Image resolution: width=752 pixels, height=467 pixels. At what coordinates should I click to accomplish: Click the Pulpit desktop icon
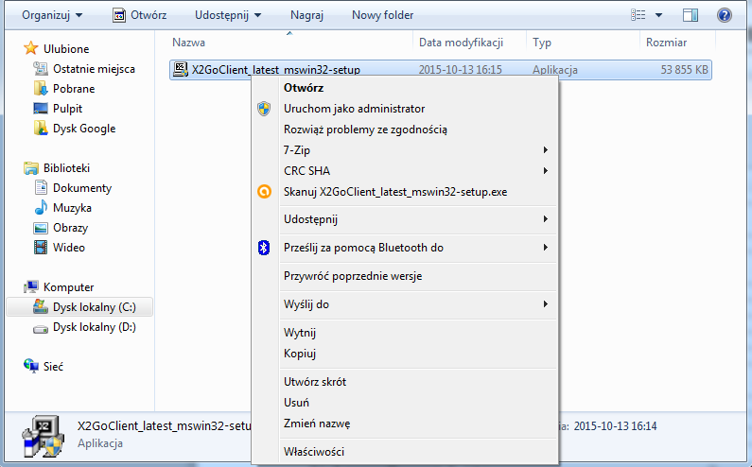coord(41,109)
